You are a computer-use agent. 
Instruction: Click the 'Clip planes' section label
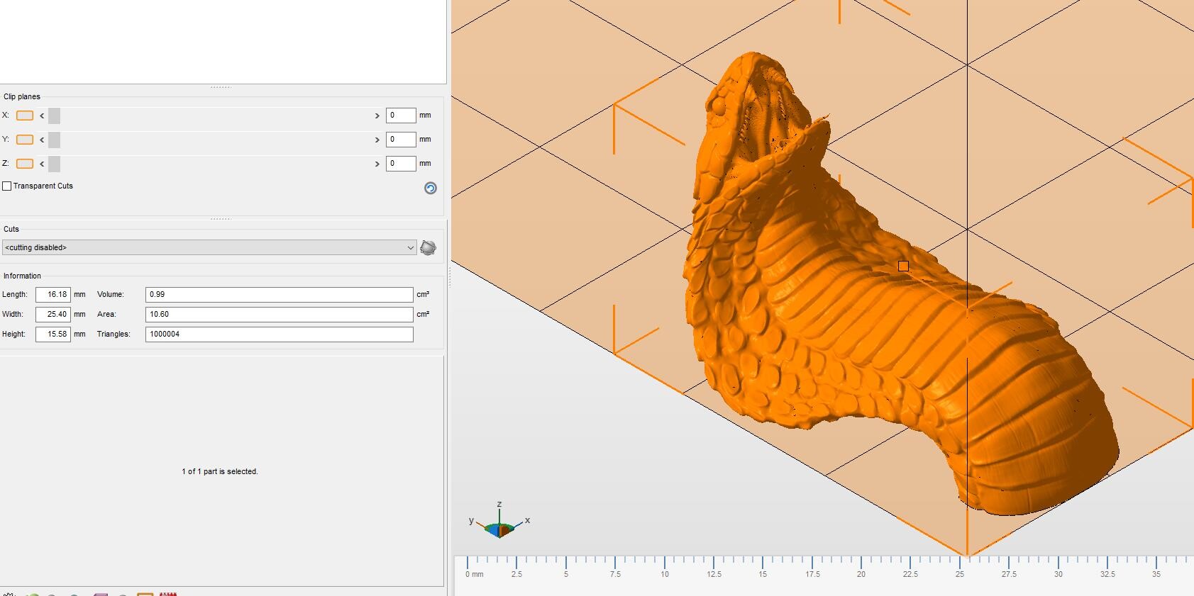click(22, 96)
